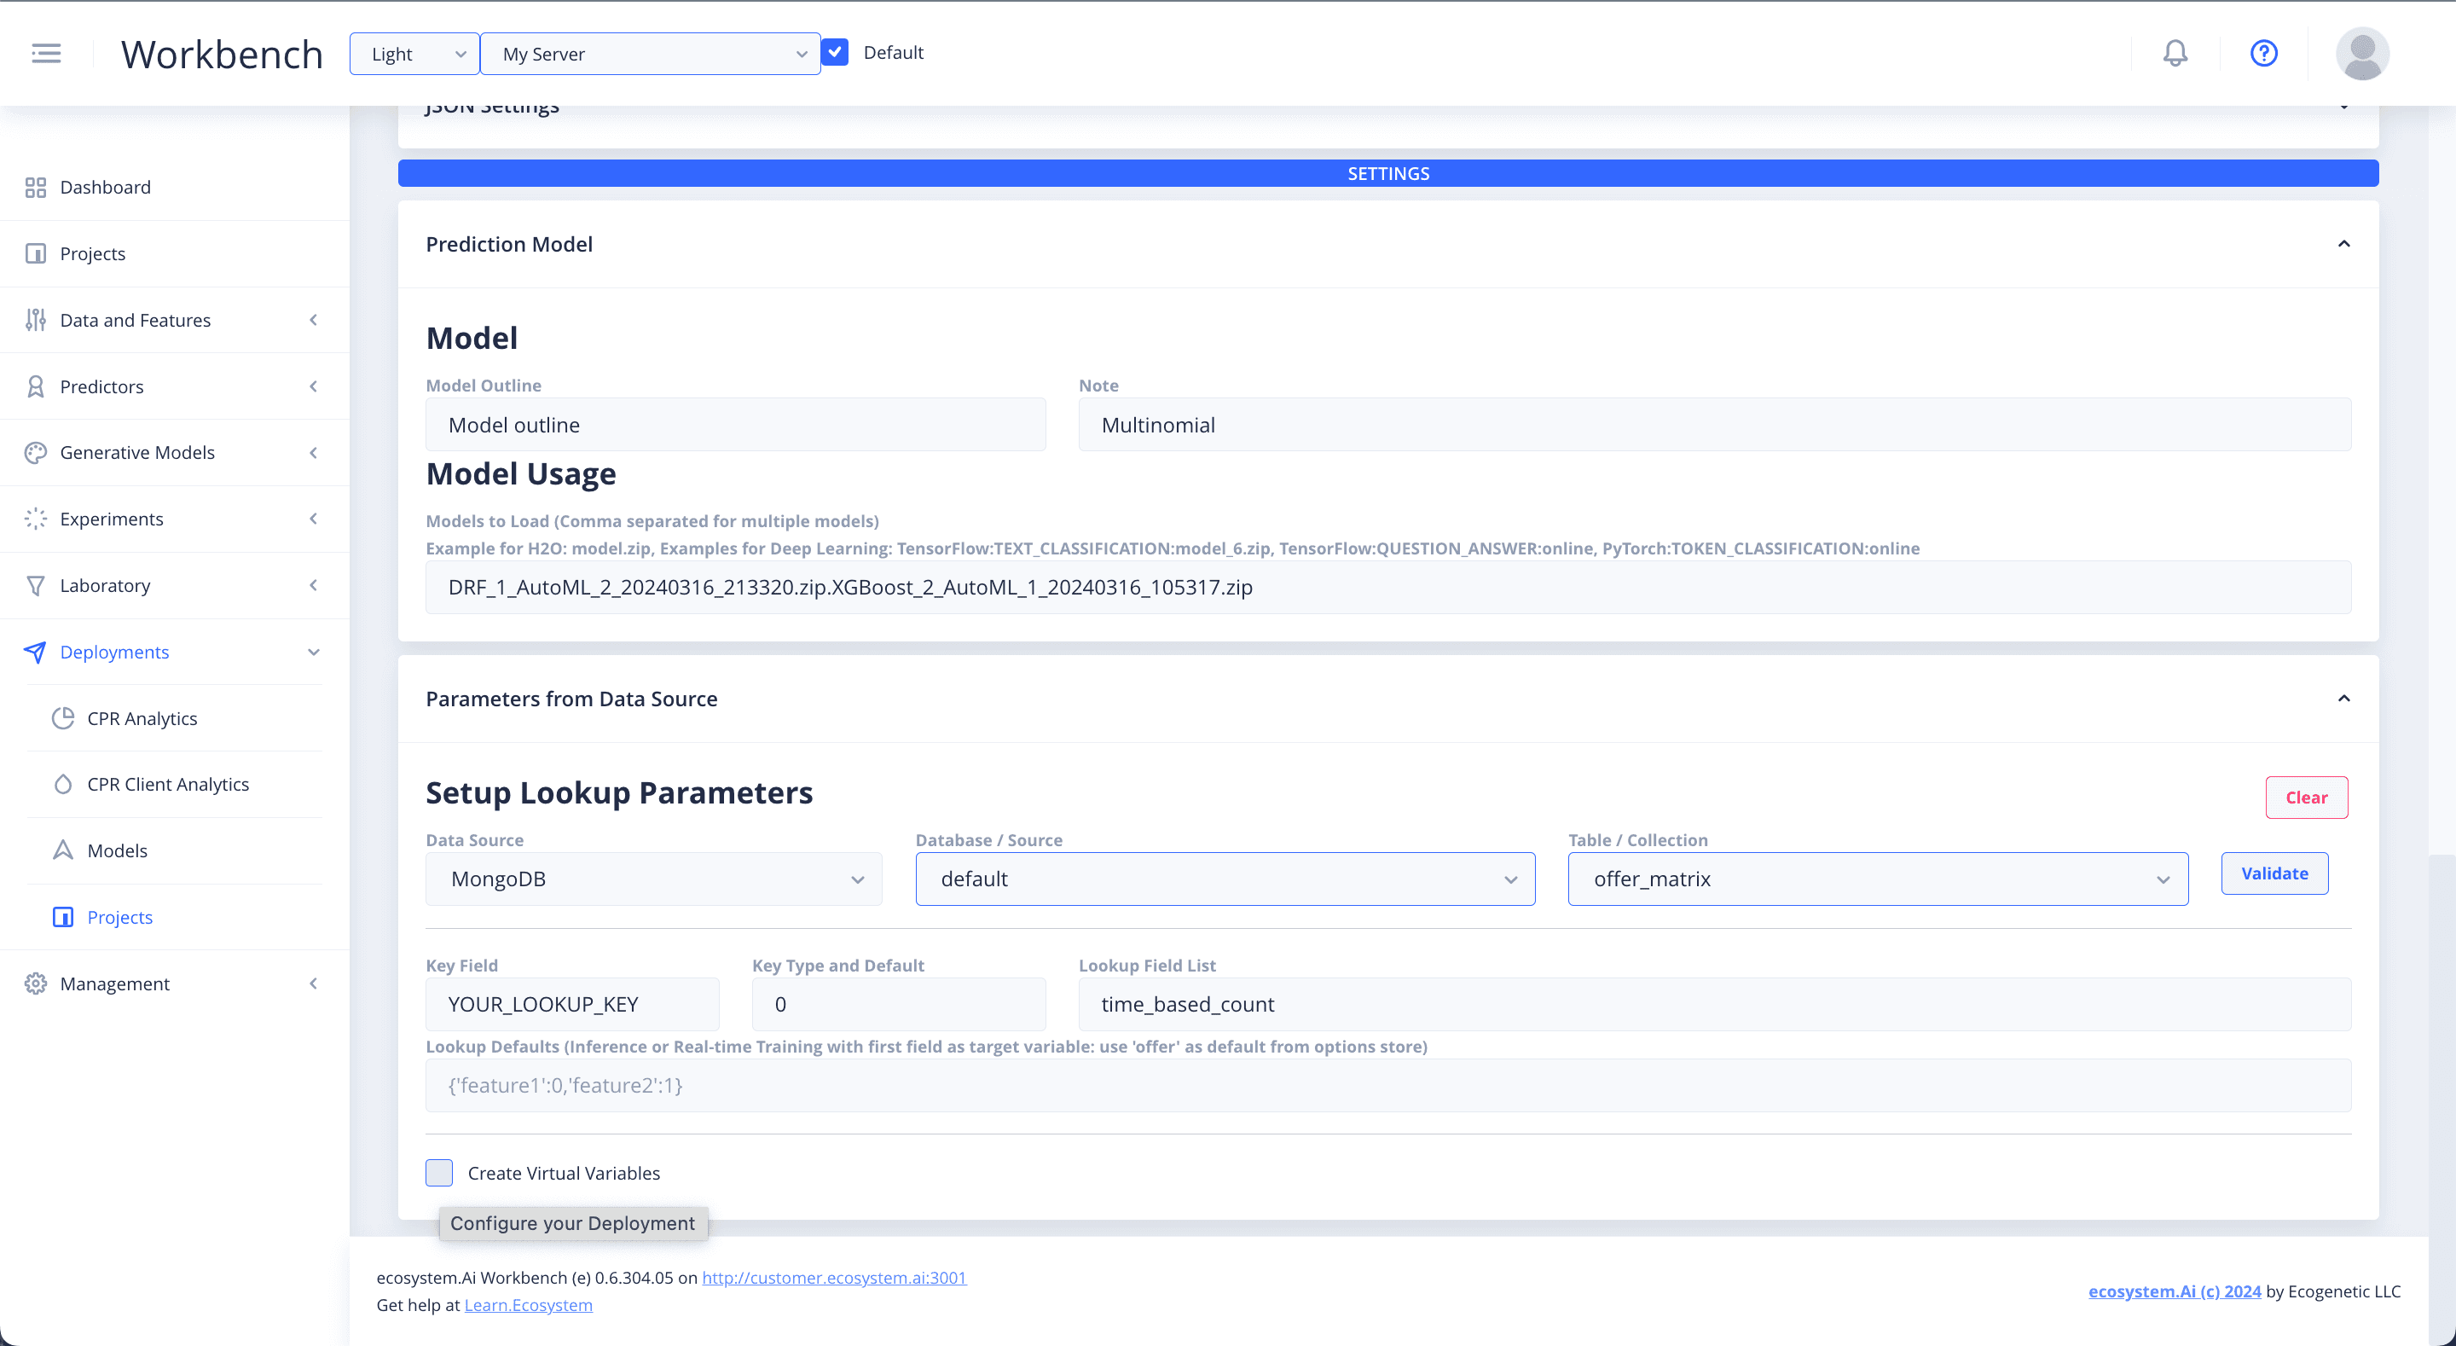Toggle the Create Virtual Variables checkbox
This screenshot has width=2456, height=1346.
pos(439,1172)
